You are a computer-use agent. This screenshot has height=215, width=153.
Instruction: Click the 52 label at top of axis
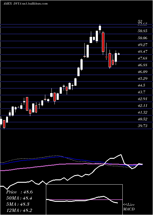(140, 21)
